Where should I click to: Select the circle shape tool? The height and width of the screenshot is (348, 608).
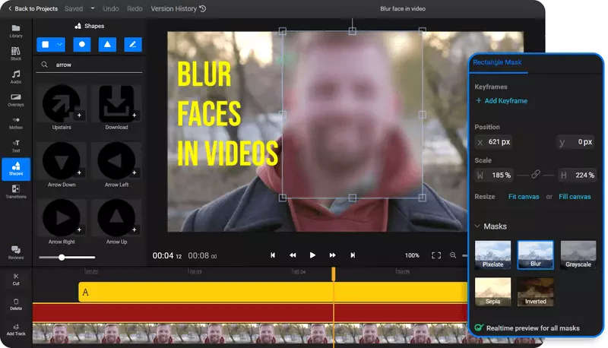[81, 45]
